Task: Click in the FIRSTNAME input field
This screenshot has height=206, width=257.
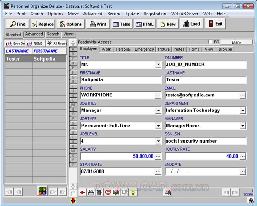Action: point(121,80)
